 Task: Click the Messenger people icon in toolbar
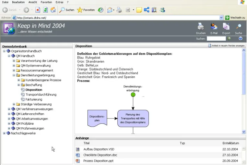[x=162, y=10]
